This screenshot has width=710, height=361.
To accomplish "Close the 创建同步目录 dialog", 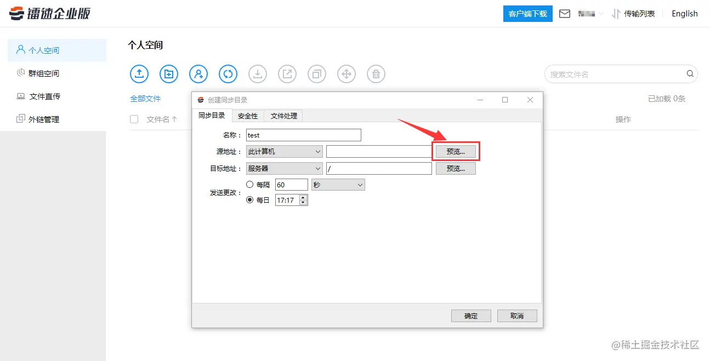I will pos(530,100).
